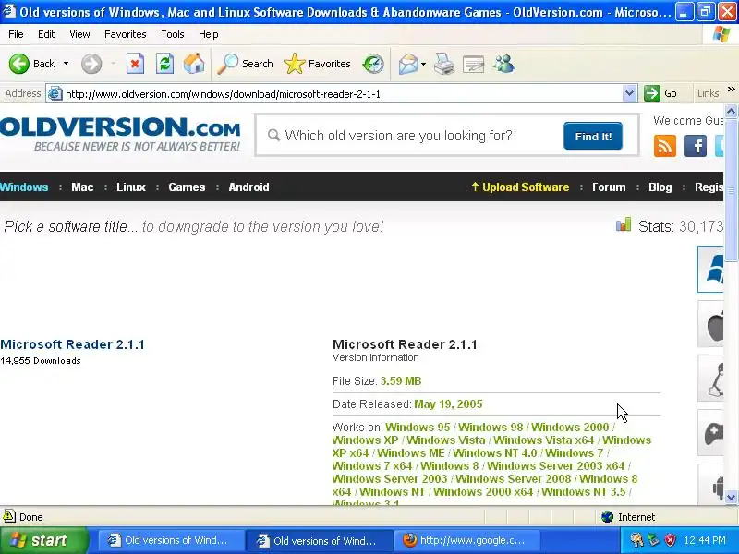
Task: Click the vertical scrollbar up arrow
Action: tap(731, 112)
